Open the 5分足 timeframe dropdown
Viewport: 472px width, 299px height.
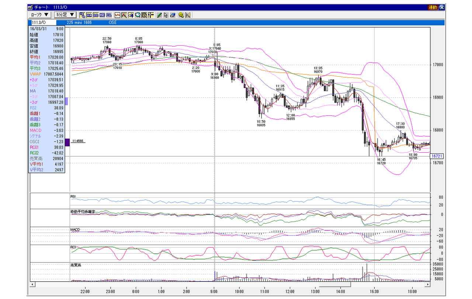(65, 15)
